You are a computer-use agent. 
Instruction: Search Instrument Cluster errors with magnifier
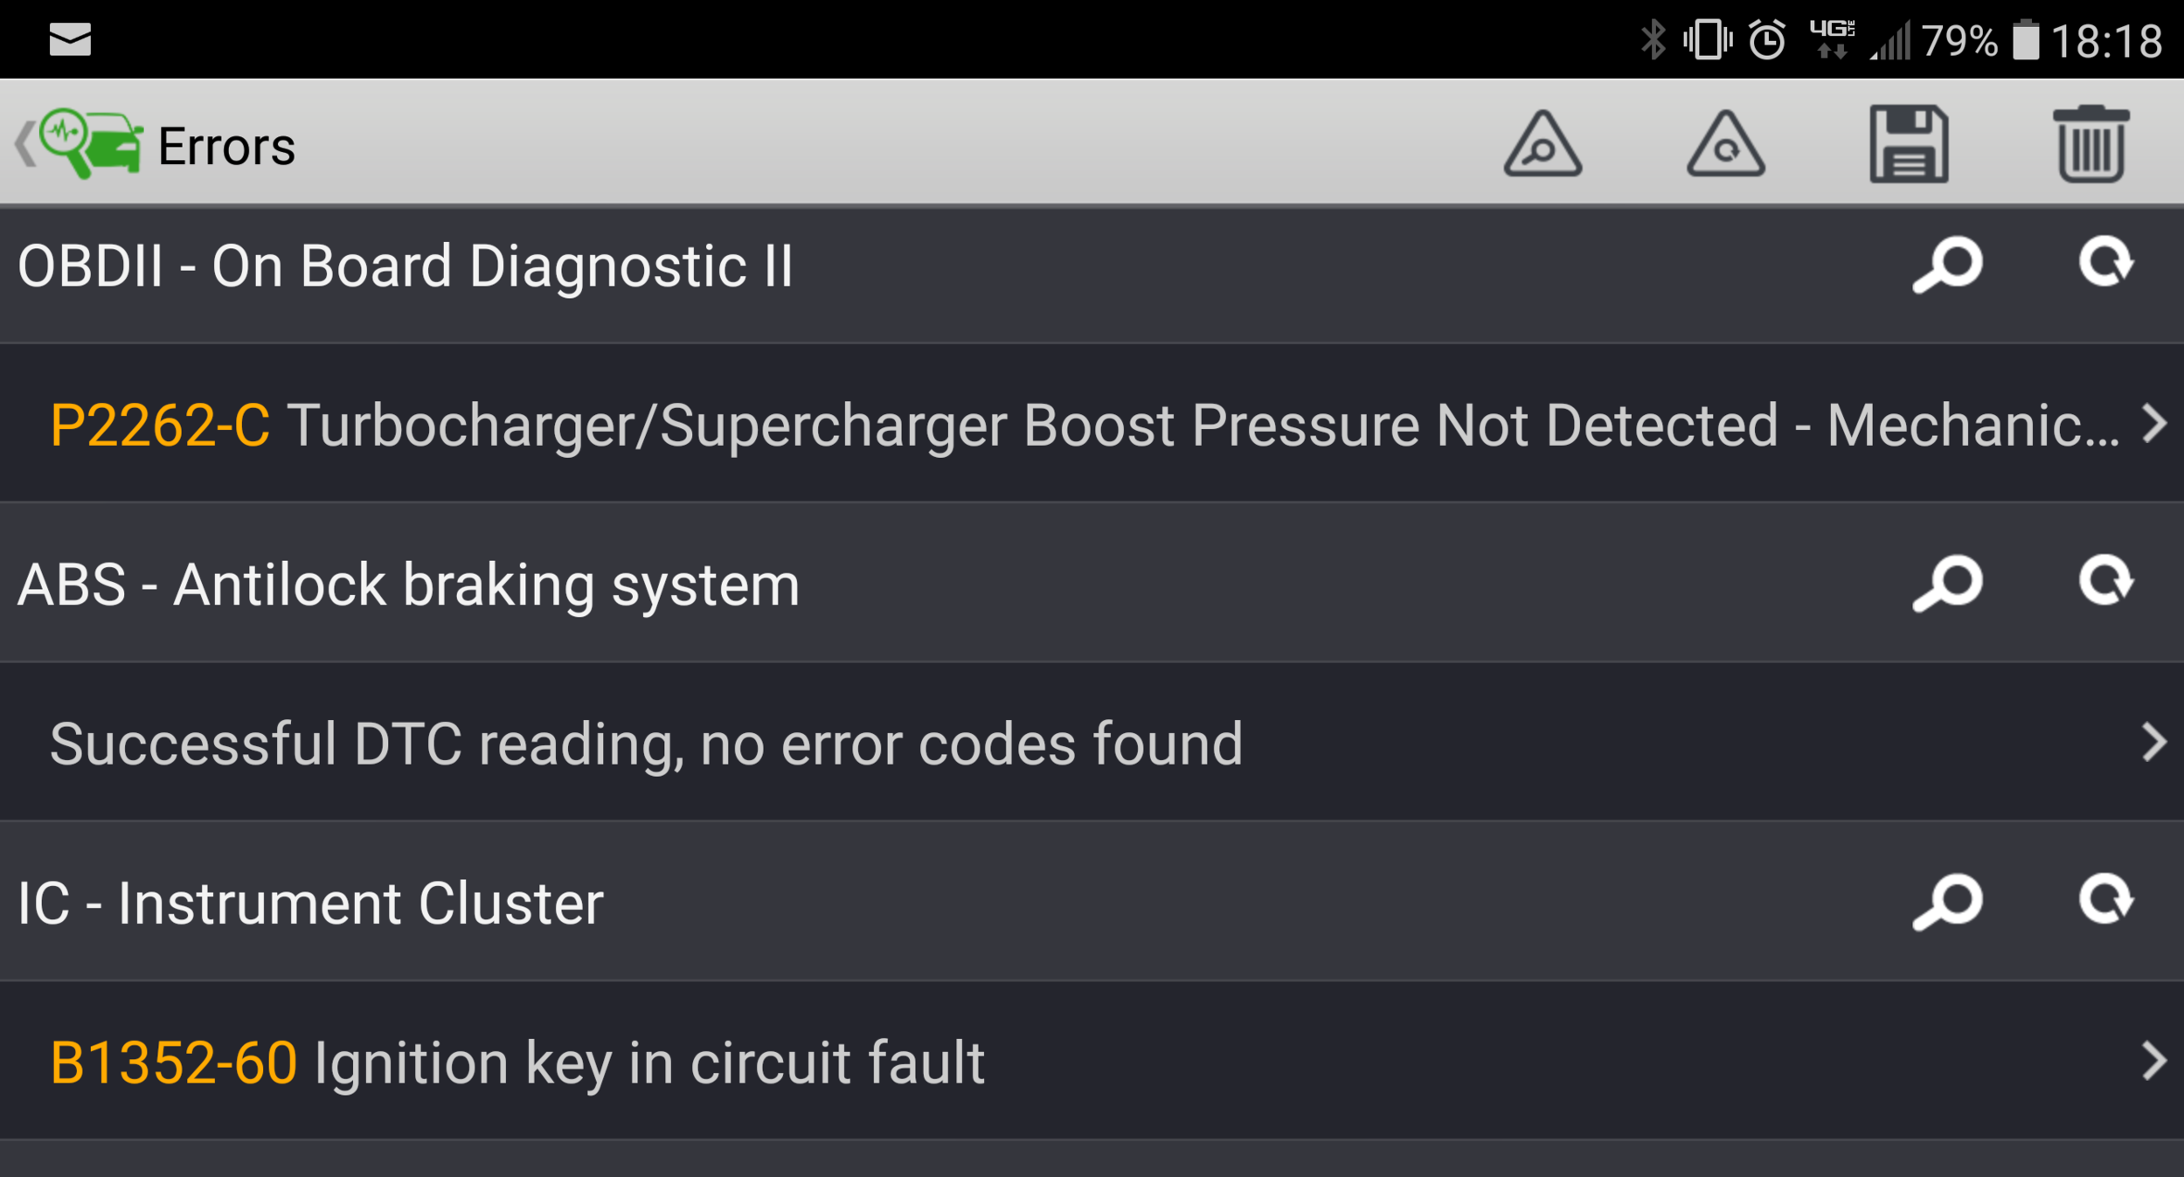[1947, 902]
